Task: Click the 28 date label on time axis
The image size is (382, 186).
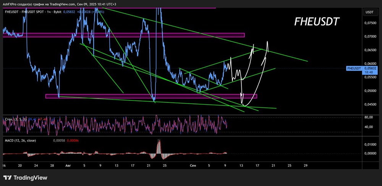Action: coord(52,165)
